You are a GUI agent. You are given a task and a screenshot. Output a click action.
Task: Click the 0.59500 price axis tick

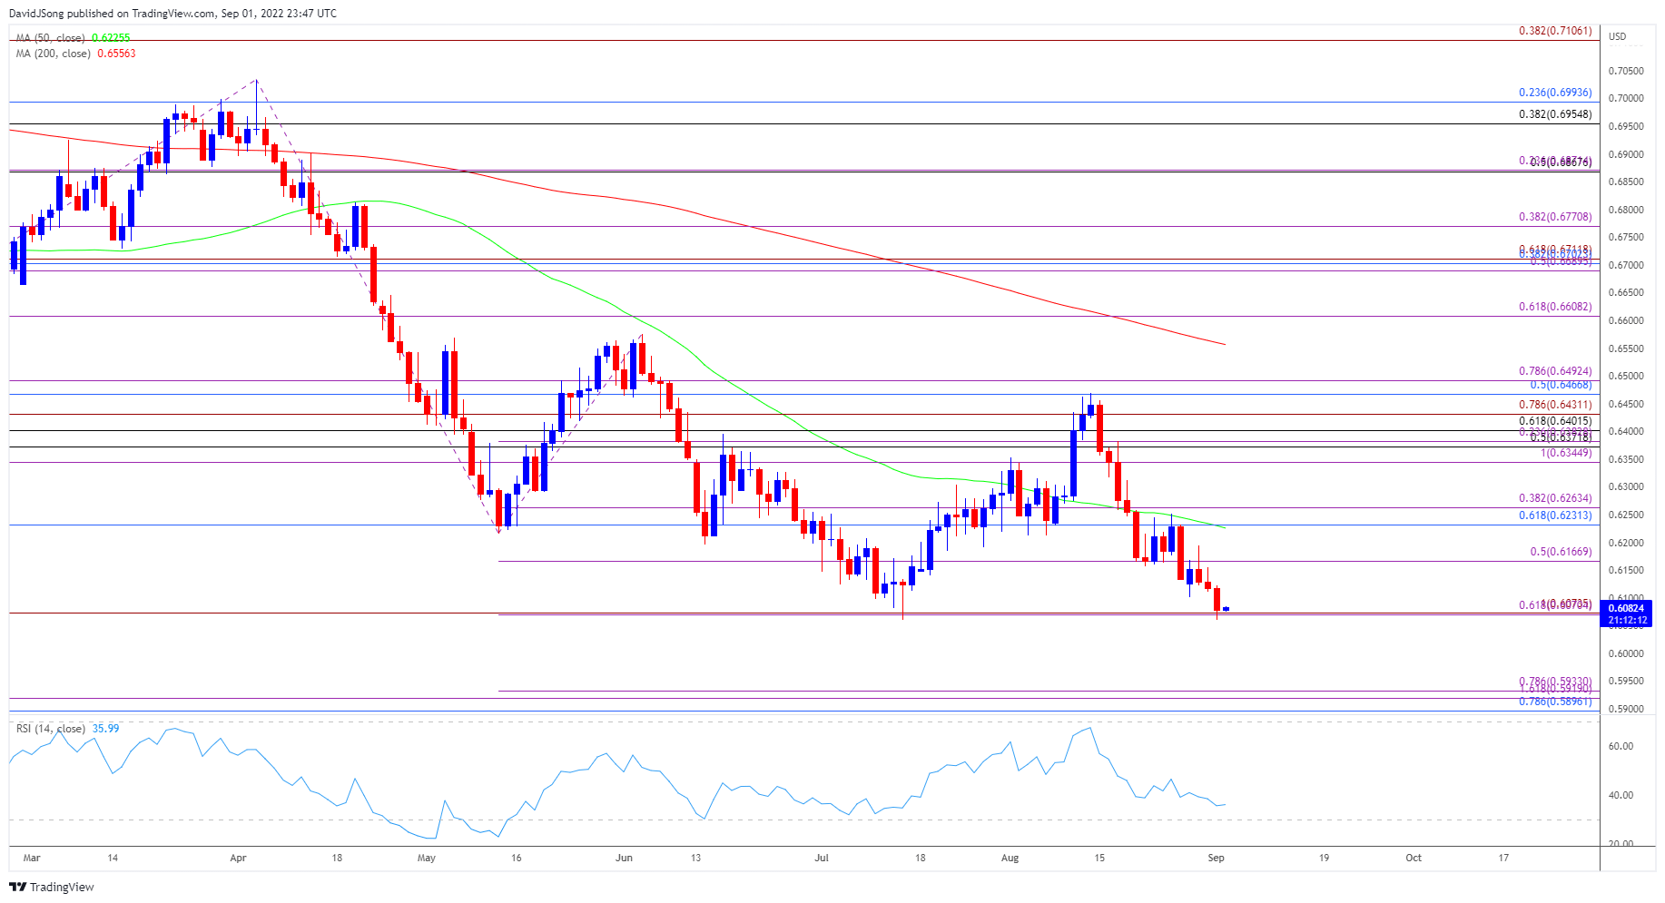click(x=1626, y=681)
